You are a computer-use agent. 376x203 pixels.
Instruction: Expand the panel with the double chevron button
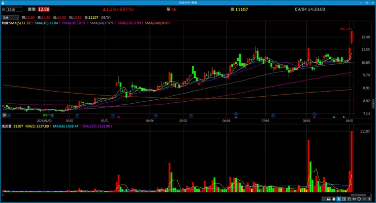(x=4, y=115)
